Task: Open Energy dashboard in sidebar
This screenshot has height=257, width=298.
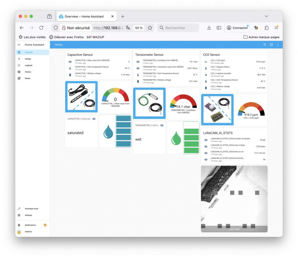Action: 28,59
